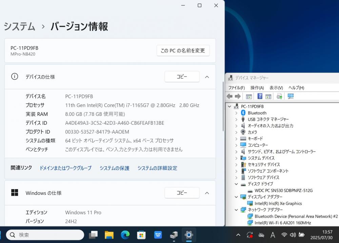Click the network icon beside Intel(R) Wi-Fi 6 AX201
The height and width of the screenshot is (243, 339).
[x=250, y=223]
